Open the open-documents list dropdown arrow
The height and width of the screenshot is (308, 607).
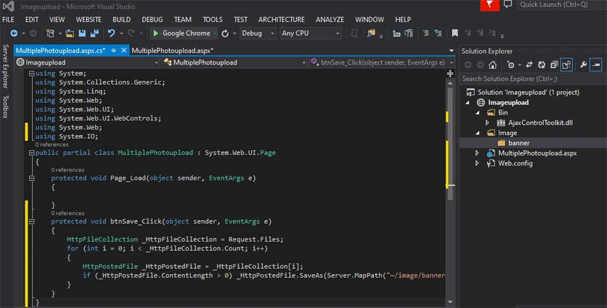[x=451, y=51]
